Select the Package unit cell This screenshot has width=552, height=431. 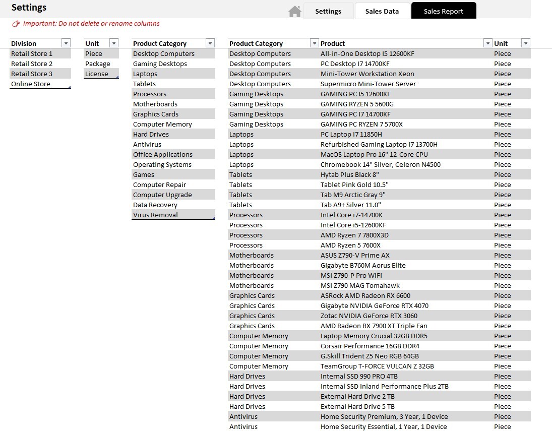pos(101,64)
